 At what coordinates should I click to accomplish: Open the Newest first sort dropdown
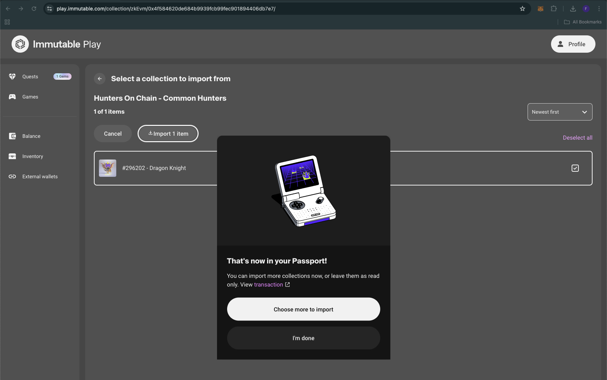pos(560,112)
